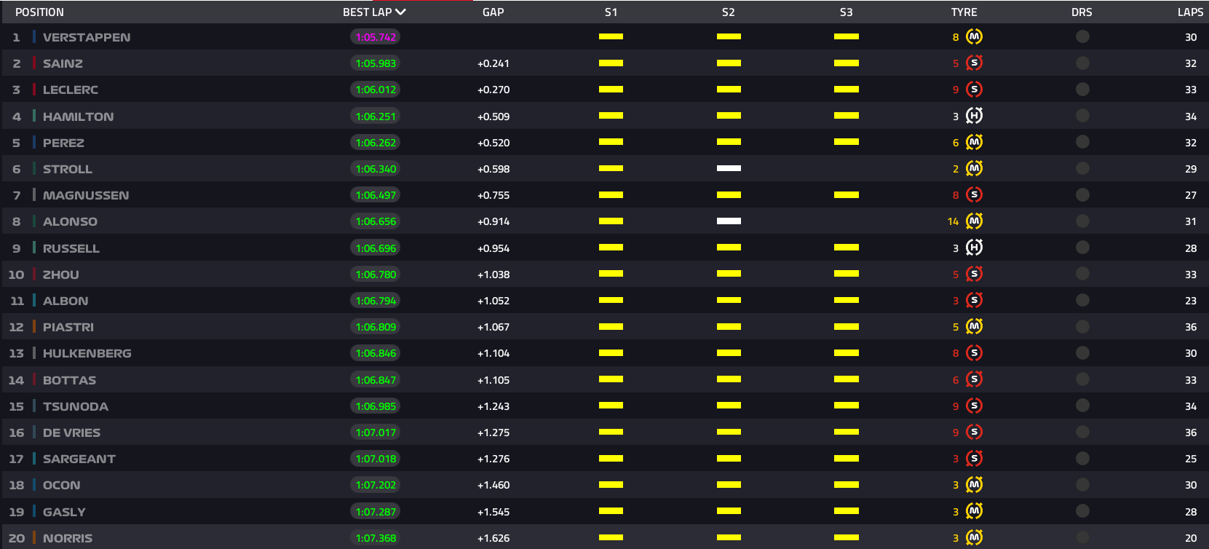
Task: Select driver name Leclerc
Action: click(71, 90)
